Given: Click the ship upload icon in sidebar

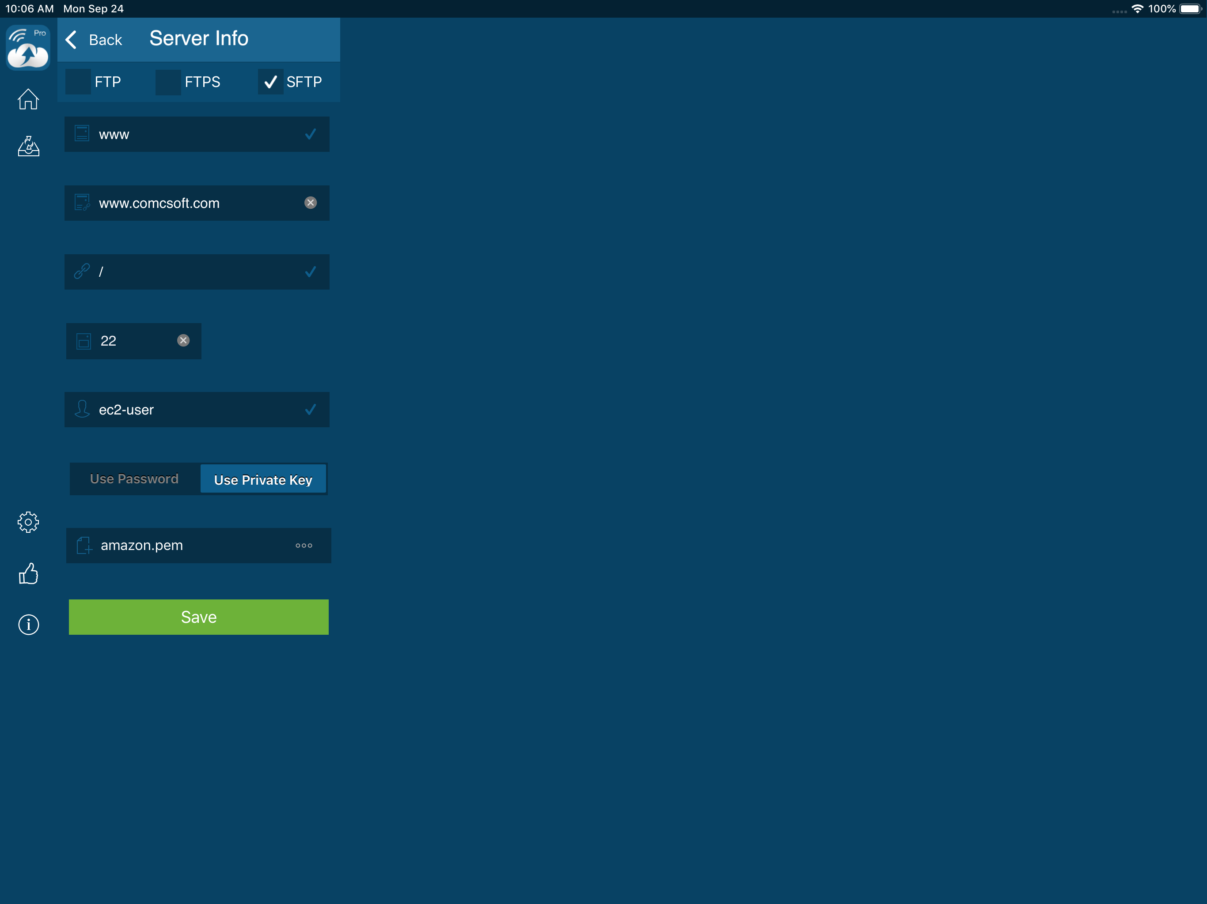Looking at the screenshot, I should coord(28,146).
